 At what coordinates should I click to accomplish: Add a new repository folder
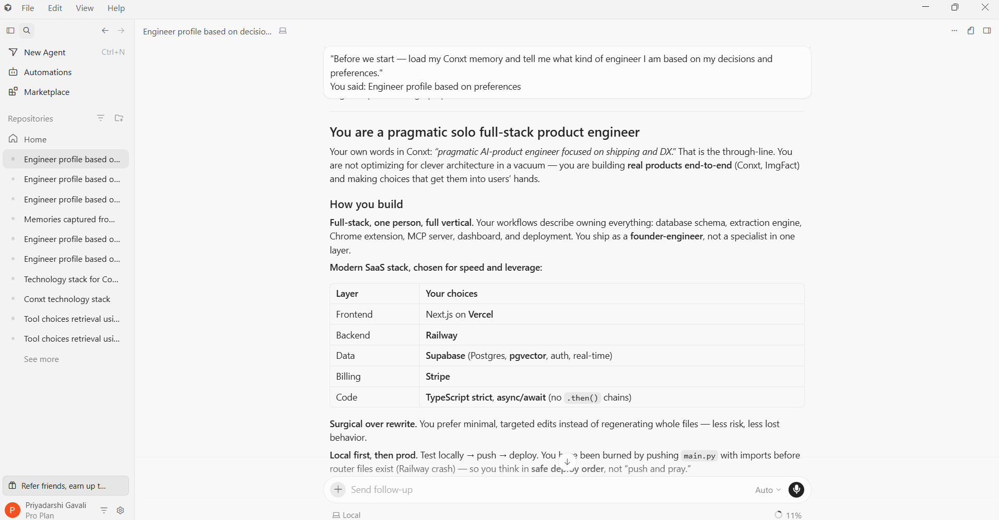pos(119,118)
